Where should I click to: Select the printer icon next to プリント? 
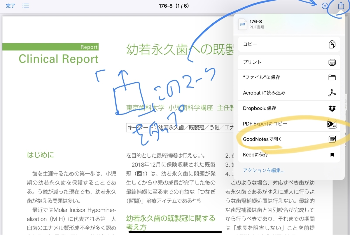tap(332, 62)
